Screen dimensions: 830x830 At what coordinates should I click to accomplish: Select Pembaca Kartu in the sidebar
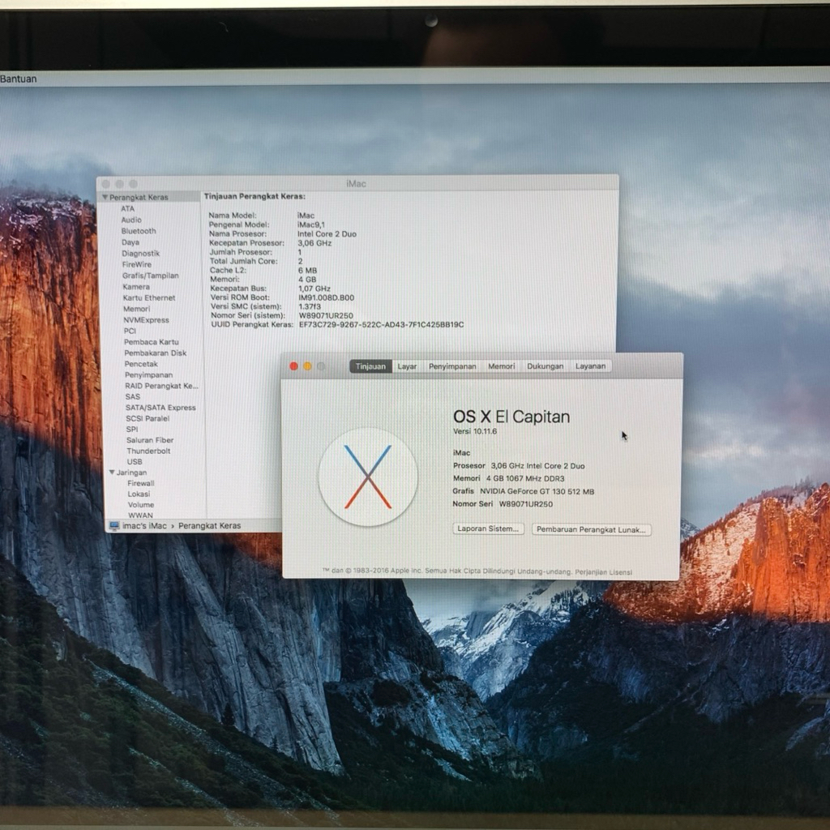click(x=152, y=342)
